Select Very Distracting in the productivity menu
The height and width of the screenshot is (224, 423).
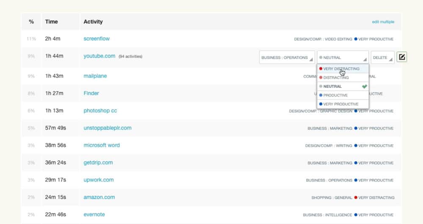pyautogui.click(x=343, y=69)
